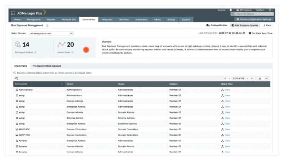Switch to Privileged Entities Exposure tab
Image resolution: width=284 pixels, height=162 pixels.
[x=47, y=66]
